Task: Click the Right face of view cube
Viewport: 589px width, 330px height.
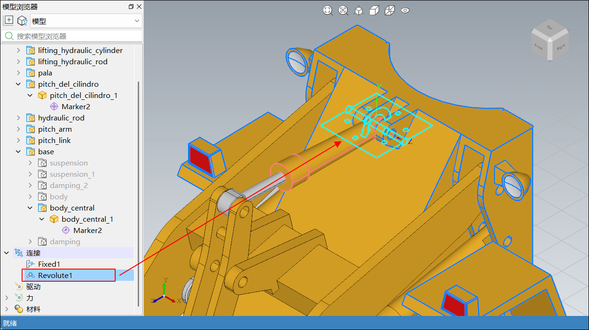Action: [560, 47]
